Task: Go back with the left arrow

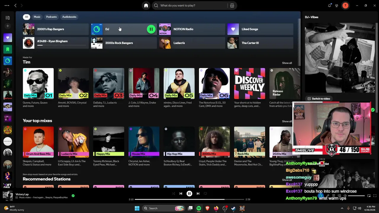Action: coord(15,5)
